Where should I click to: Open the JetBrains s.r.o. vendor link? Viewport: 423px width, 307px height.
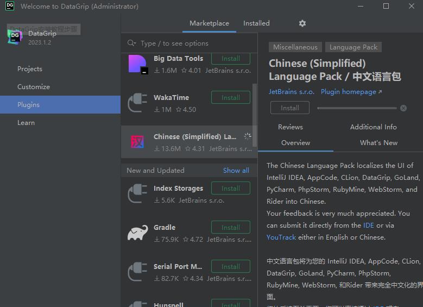click(292, 92)
